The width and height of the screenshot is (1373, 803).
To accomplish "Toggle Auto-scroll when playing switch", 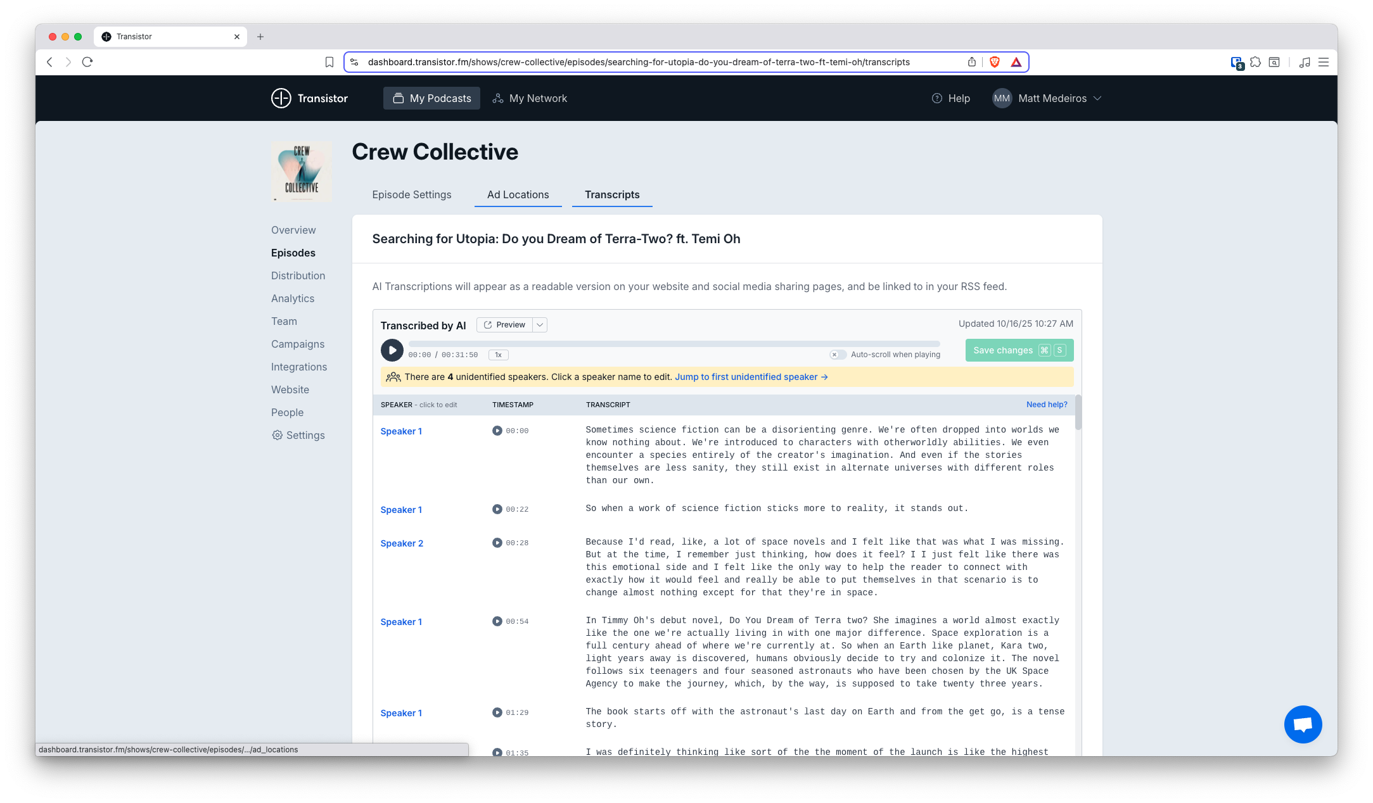I will (838, 355).
